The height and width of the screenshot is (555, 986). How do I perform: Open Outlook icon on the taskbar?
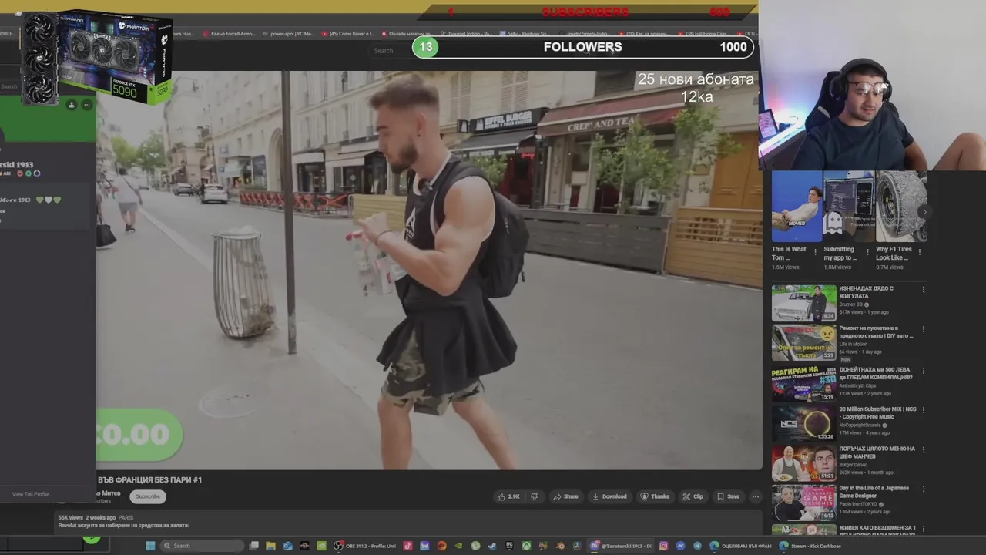(x=287, y=546)
